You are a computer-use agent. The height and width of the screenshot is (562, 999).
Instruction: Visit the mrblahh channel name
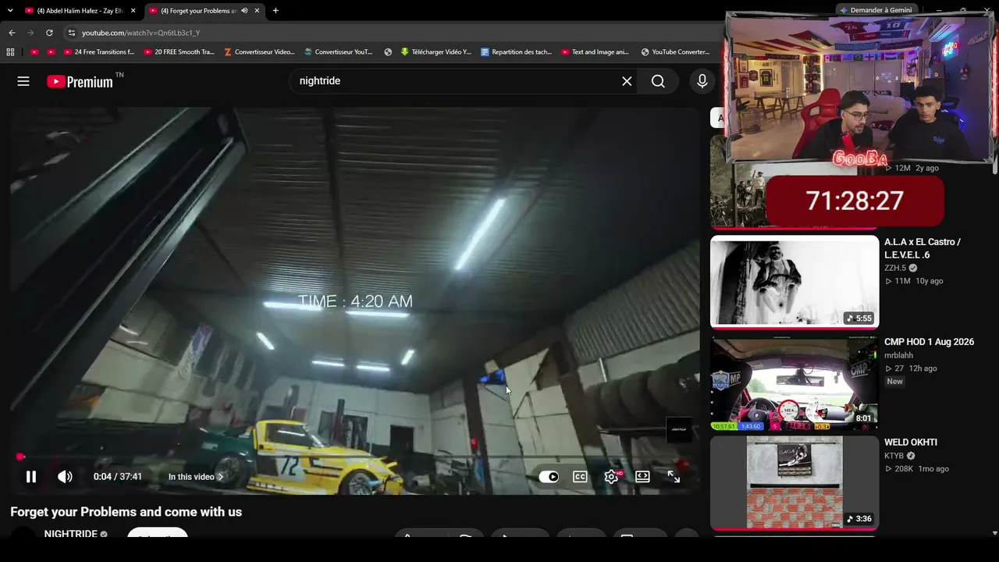tap(898, 355)
